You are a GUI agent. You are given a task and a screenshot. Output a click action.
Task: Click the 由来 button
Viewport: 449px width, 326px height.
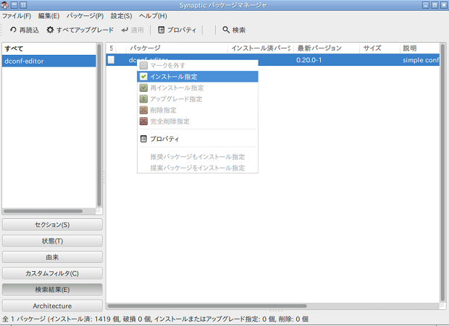pos(52,257)
